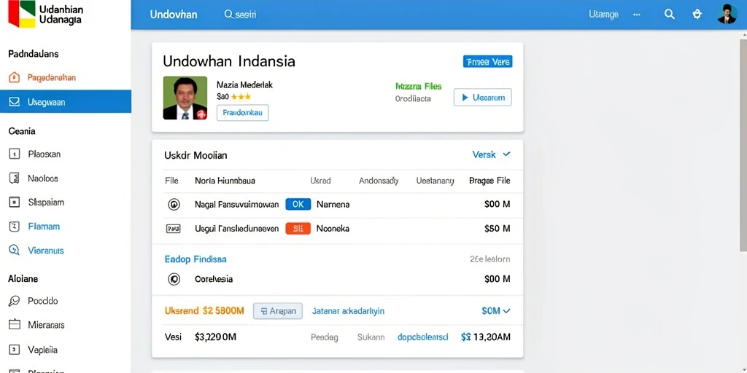Click the icon beside Usgul Fansliedunseven row
Image resolution: width=747 pixels, height=373 pixels.
tap(173, 229)
